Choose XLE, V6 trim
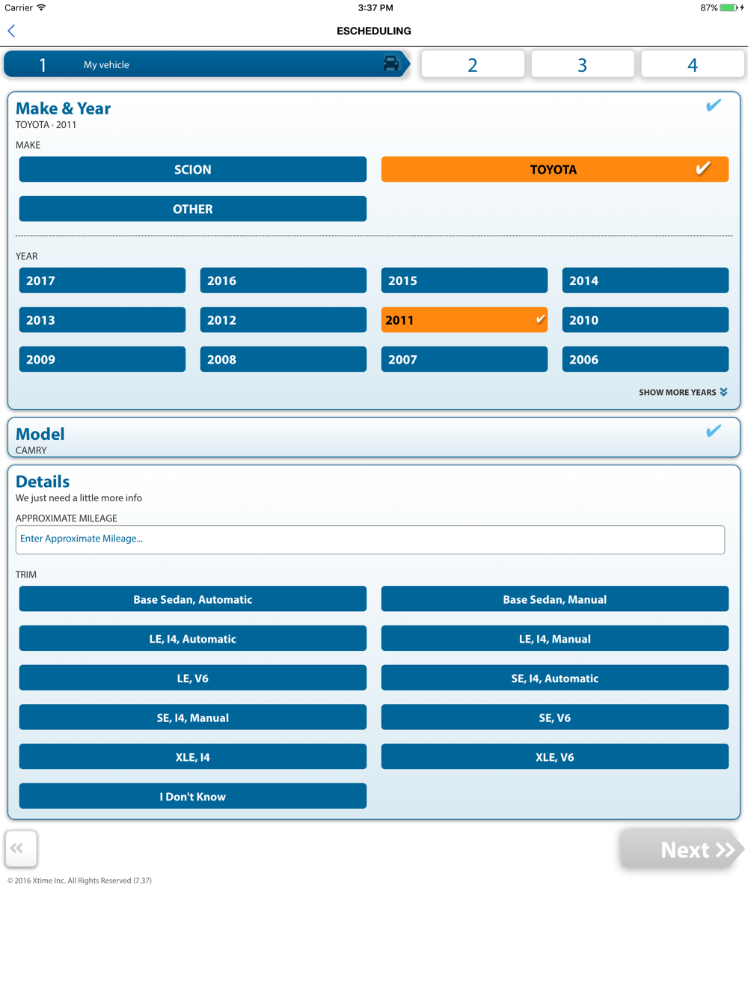 tap(555, 757)
